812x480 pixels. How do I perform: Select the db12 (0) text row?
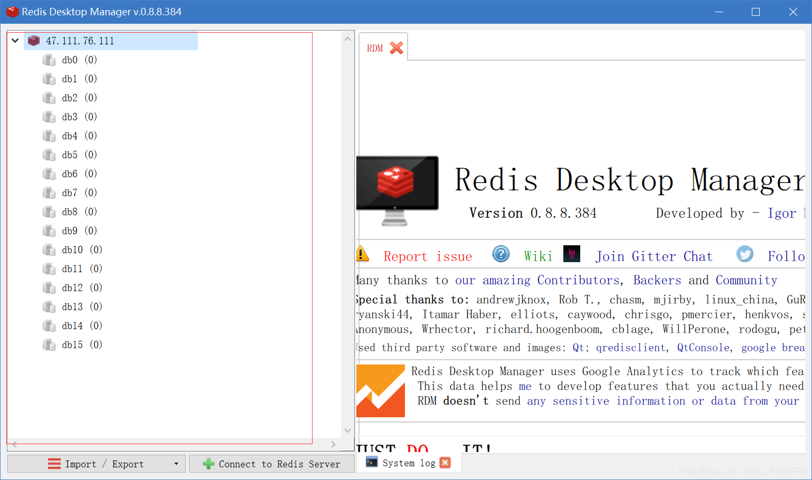point(82,288)
